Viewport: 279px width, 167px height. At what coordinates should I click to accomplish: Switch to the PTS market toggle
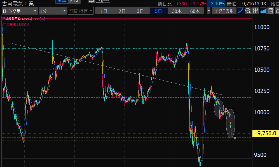point(74,1)
